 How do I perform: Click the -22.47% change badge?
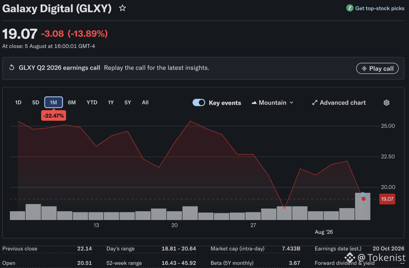(x=54, y=116)
